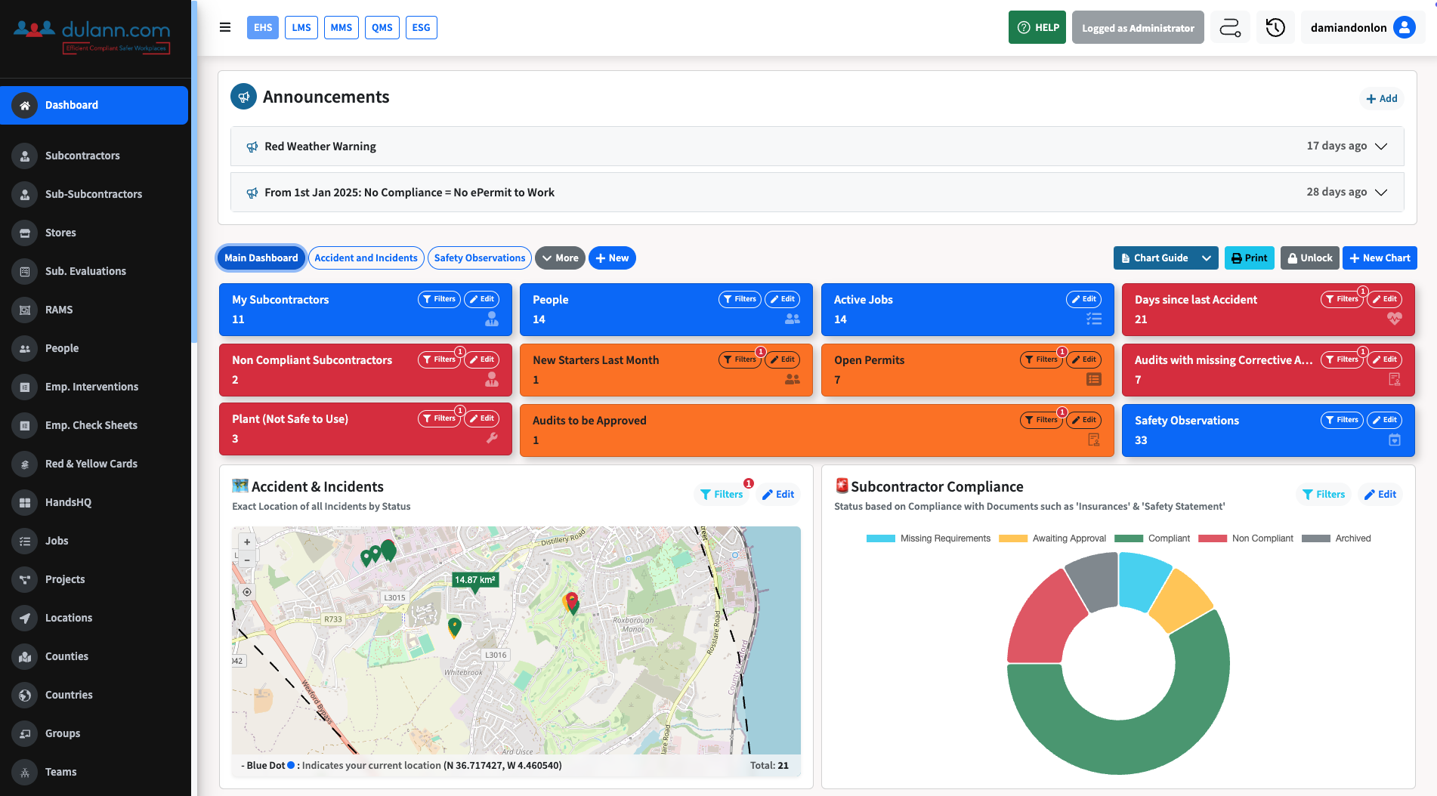This screenshot has height=796, width=1437.
Task: Toggle Missing Requirements legend item
Action: click(928, 538)
